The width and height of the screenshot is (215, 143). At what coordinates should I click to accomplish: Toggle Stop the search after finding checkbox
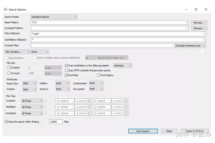pyautogui.click(x=6, y=122)
